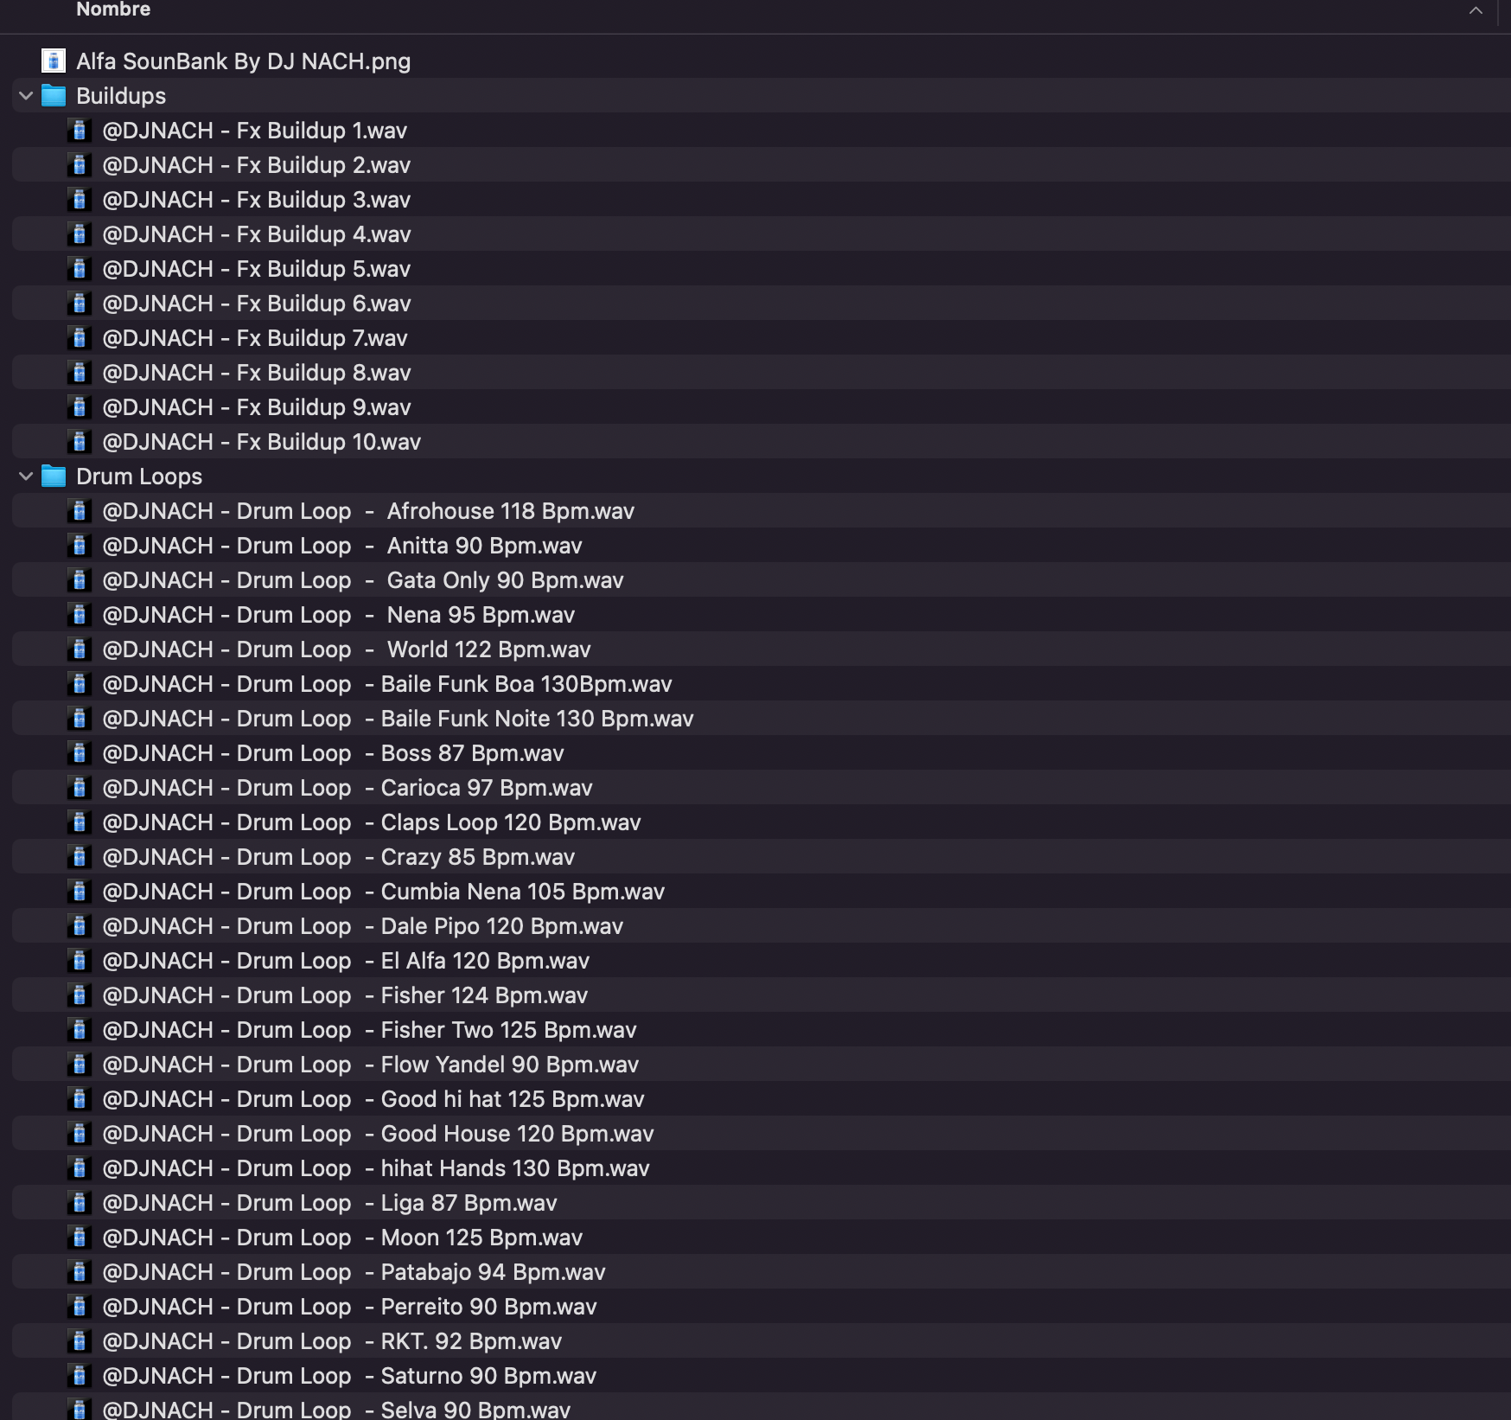Collapse the Drum Loops folder chevron
Image resolution: width=1511 pixels, height=1420 pixels.
pyautogui.click(x=26, y=477)
